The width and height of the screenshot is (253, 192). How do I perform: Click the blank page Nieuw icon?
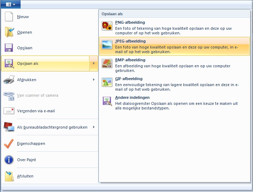coord(9,16)
